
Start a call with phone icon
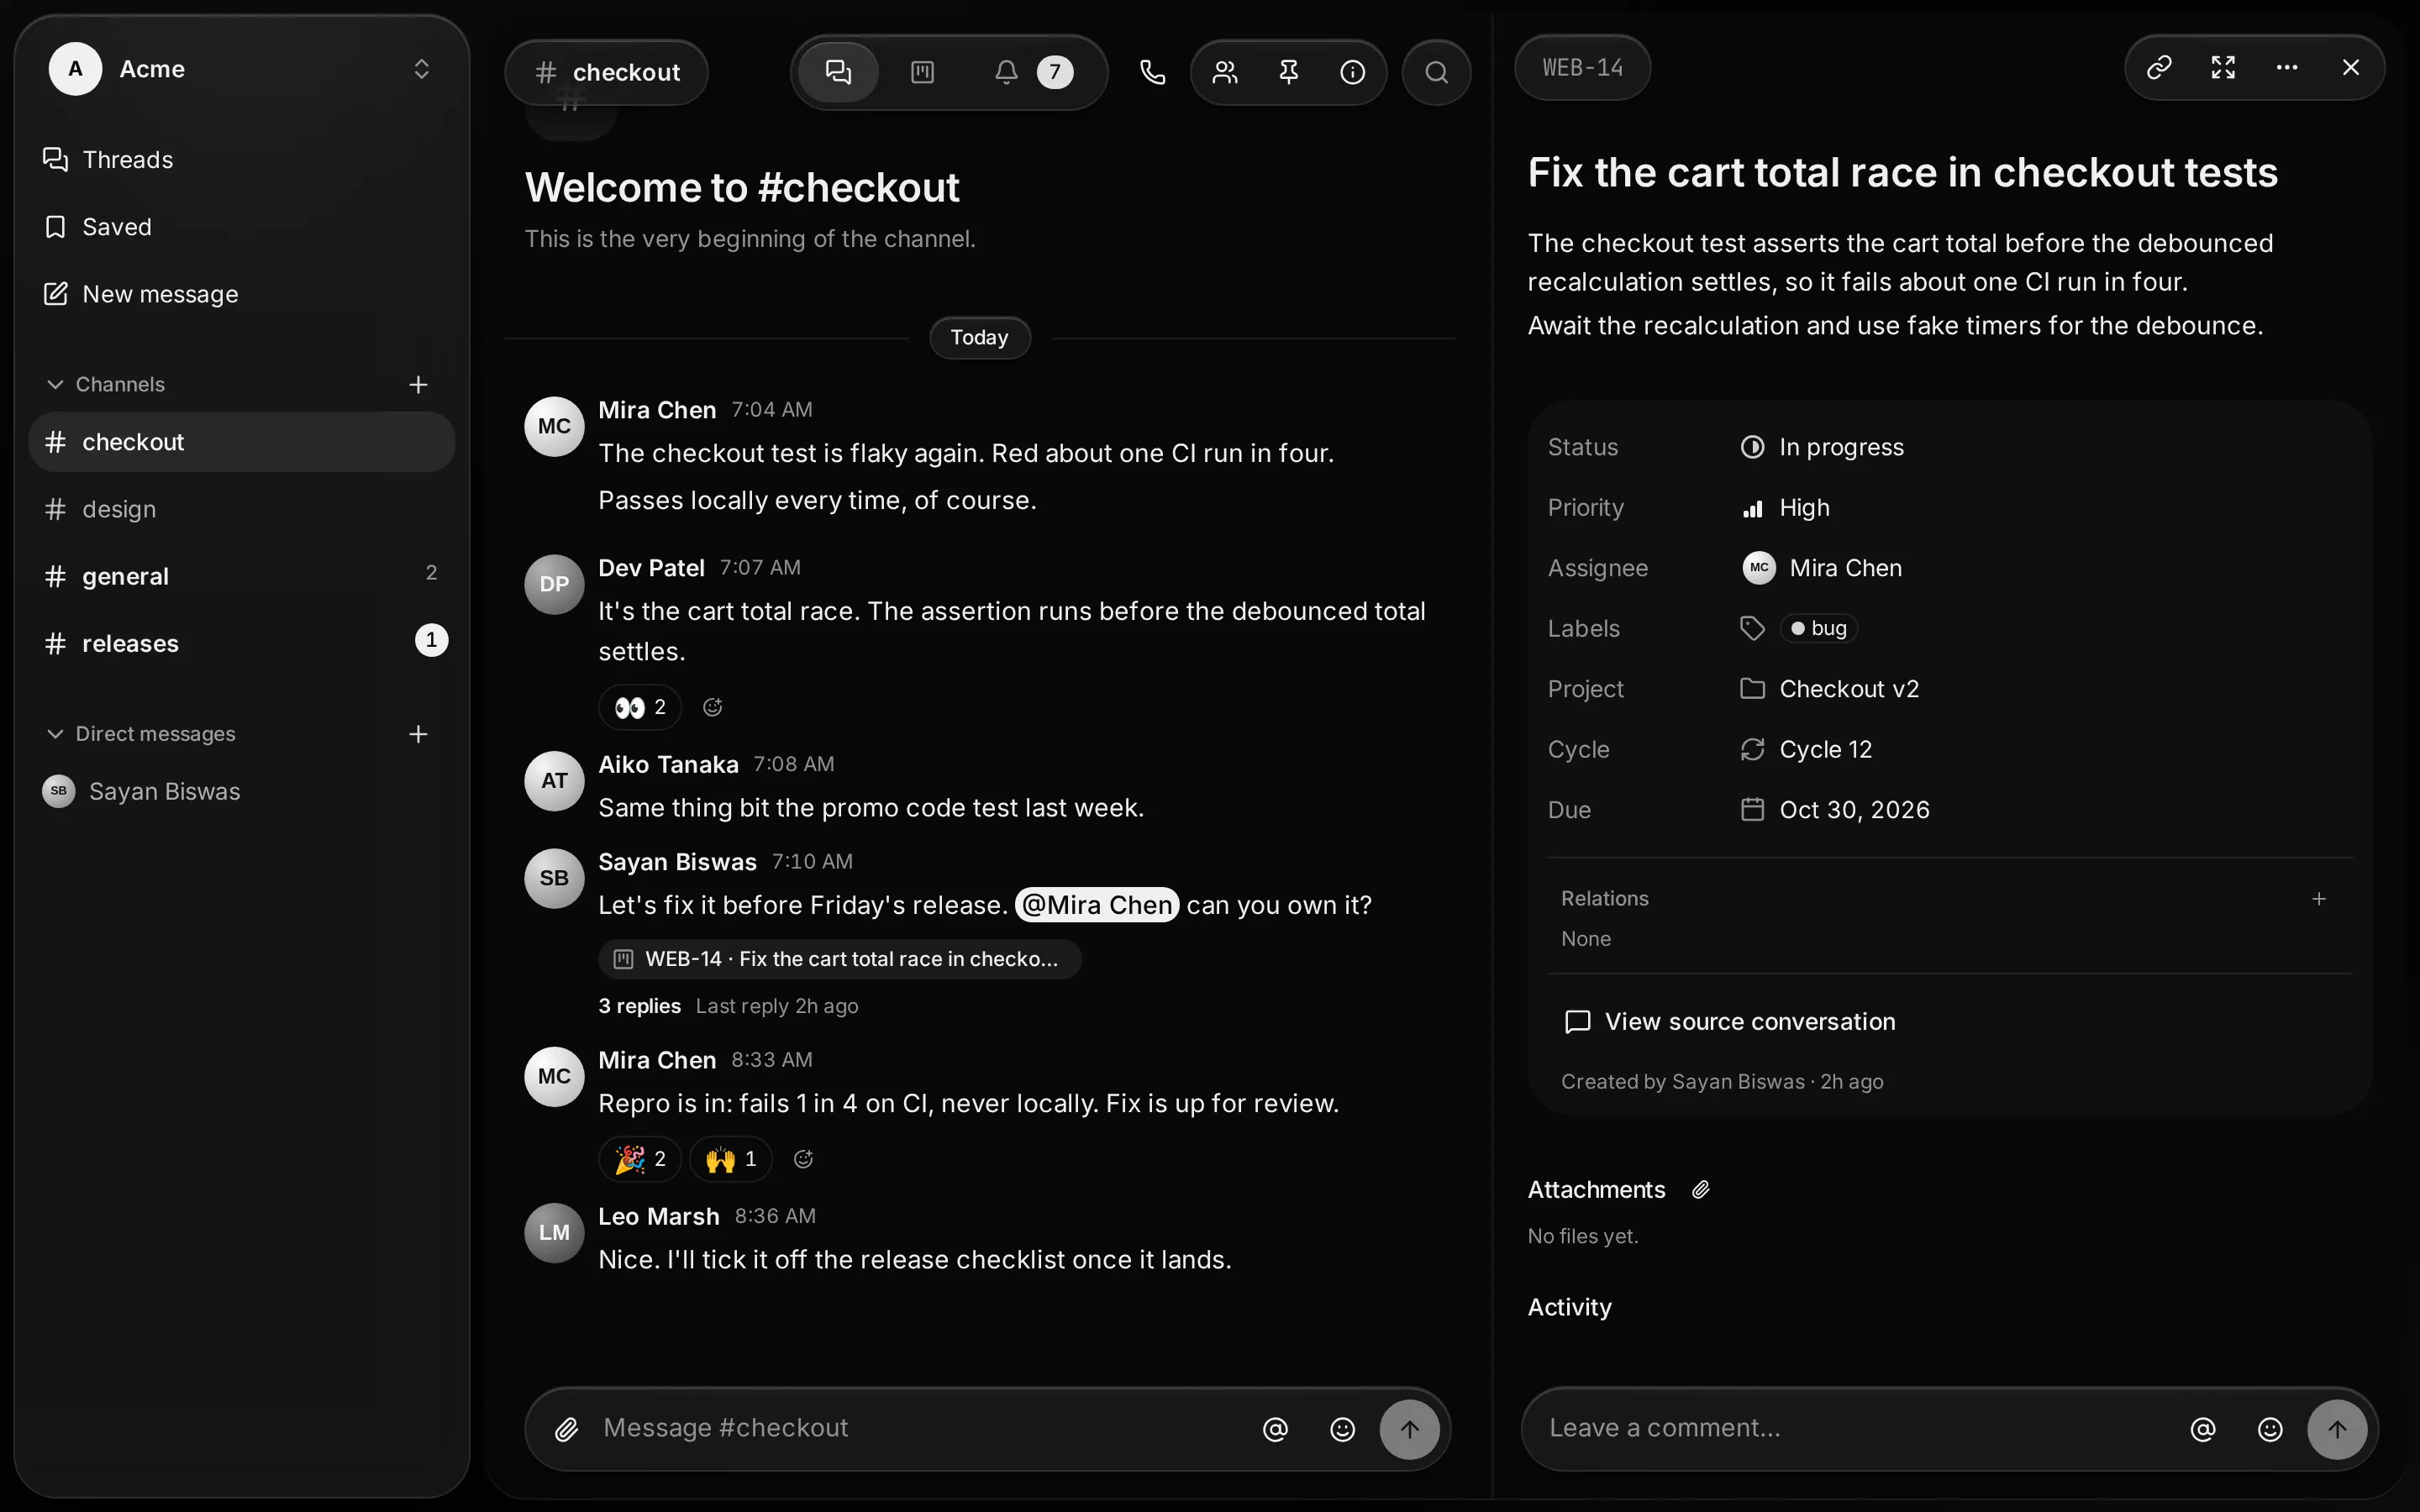point(1152,72)
